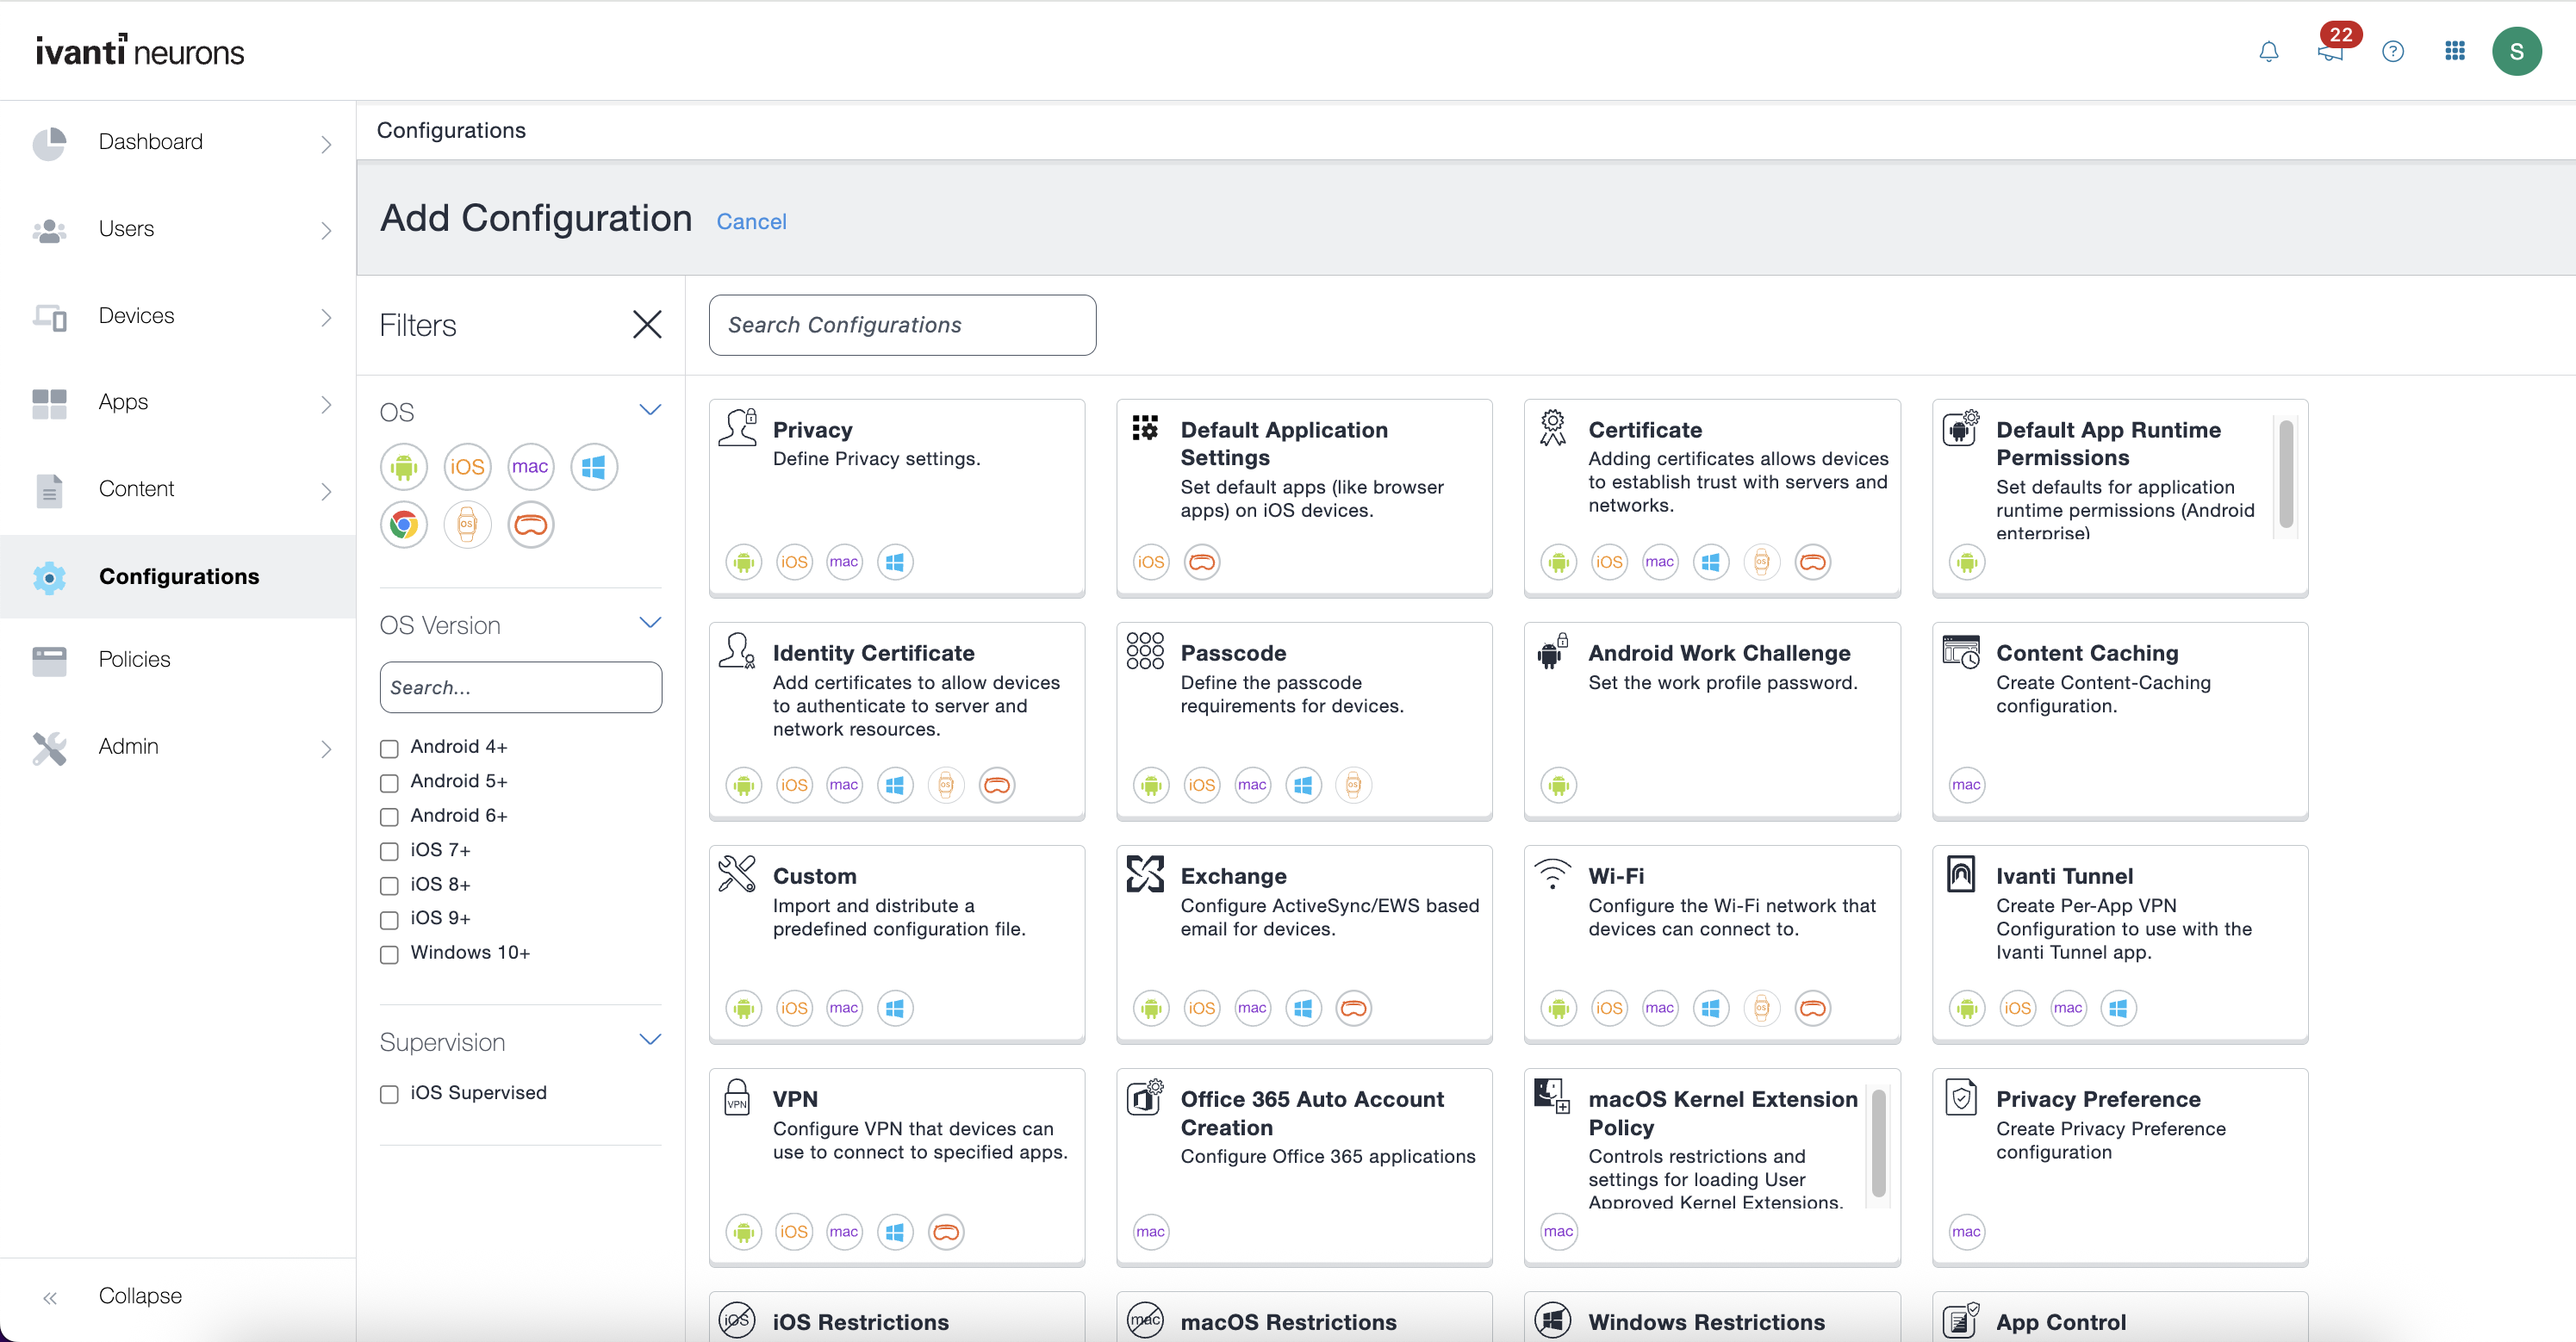The height and width of the screenshot is (1342, 2576).
Task: Collapse the OS filter section
Action: click(x=650, y=410)
